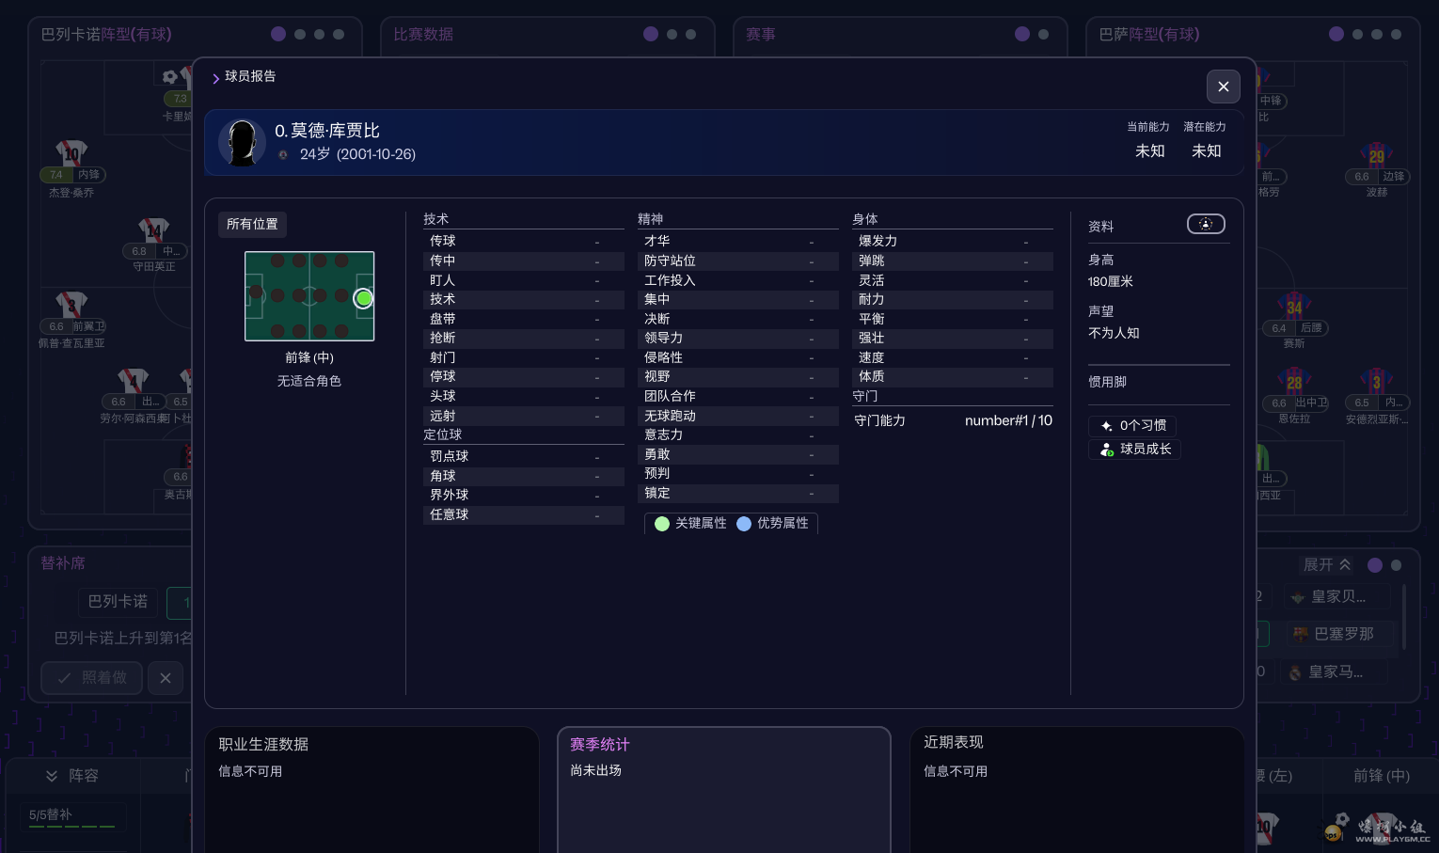1439x853 pixels.
Task: Click the small club badge beside 24岁
Action: pos(283,155)
